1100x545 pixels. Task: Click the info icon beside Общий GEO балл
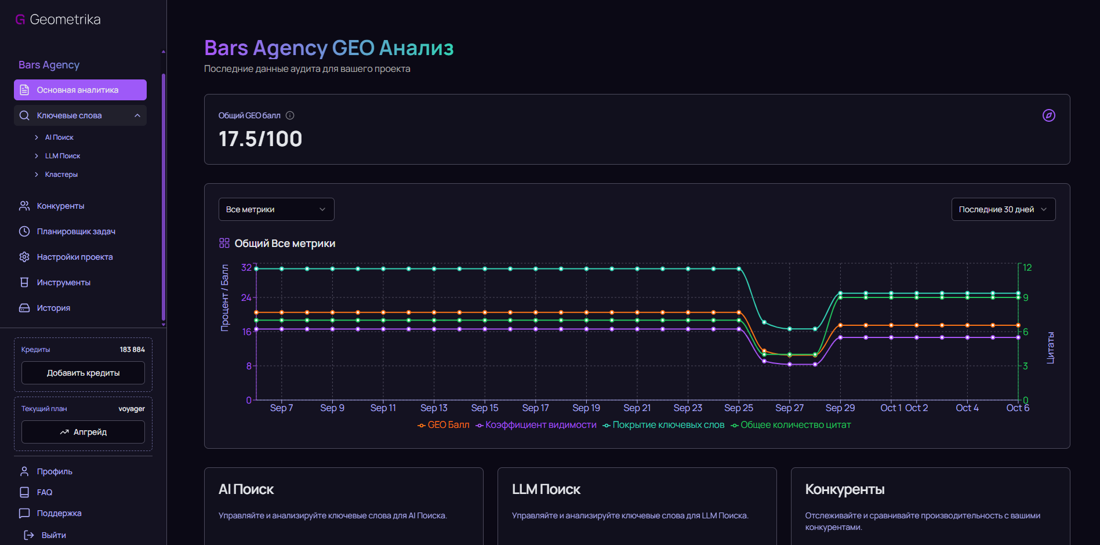tap(290, 115)
